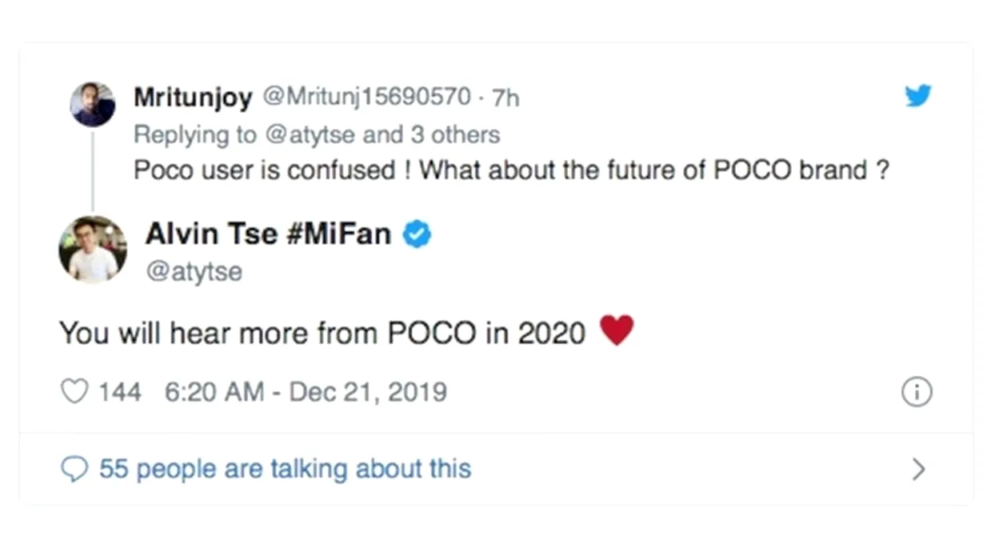This screenshot has width=995, height=560.
Task: Click the 7h timestamp
Action: coord(505,98)
